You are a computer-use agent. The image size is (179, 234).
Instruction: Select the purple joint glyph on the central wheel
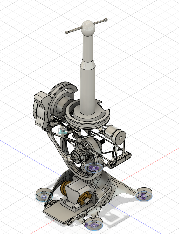pyautogui.click(x=94, y=168)
